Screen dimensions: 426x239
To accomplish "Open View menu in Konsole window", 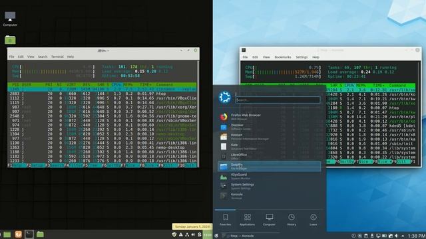I will pos(266,57).
